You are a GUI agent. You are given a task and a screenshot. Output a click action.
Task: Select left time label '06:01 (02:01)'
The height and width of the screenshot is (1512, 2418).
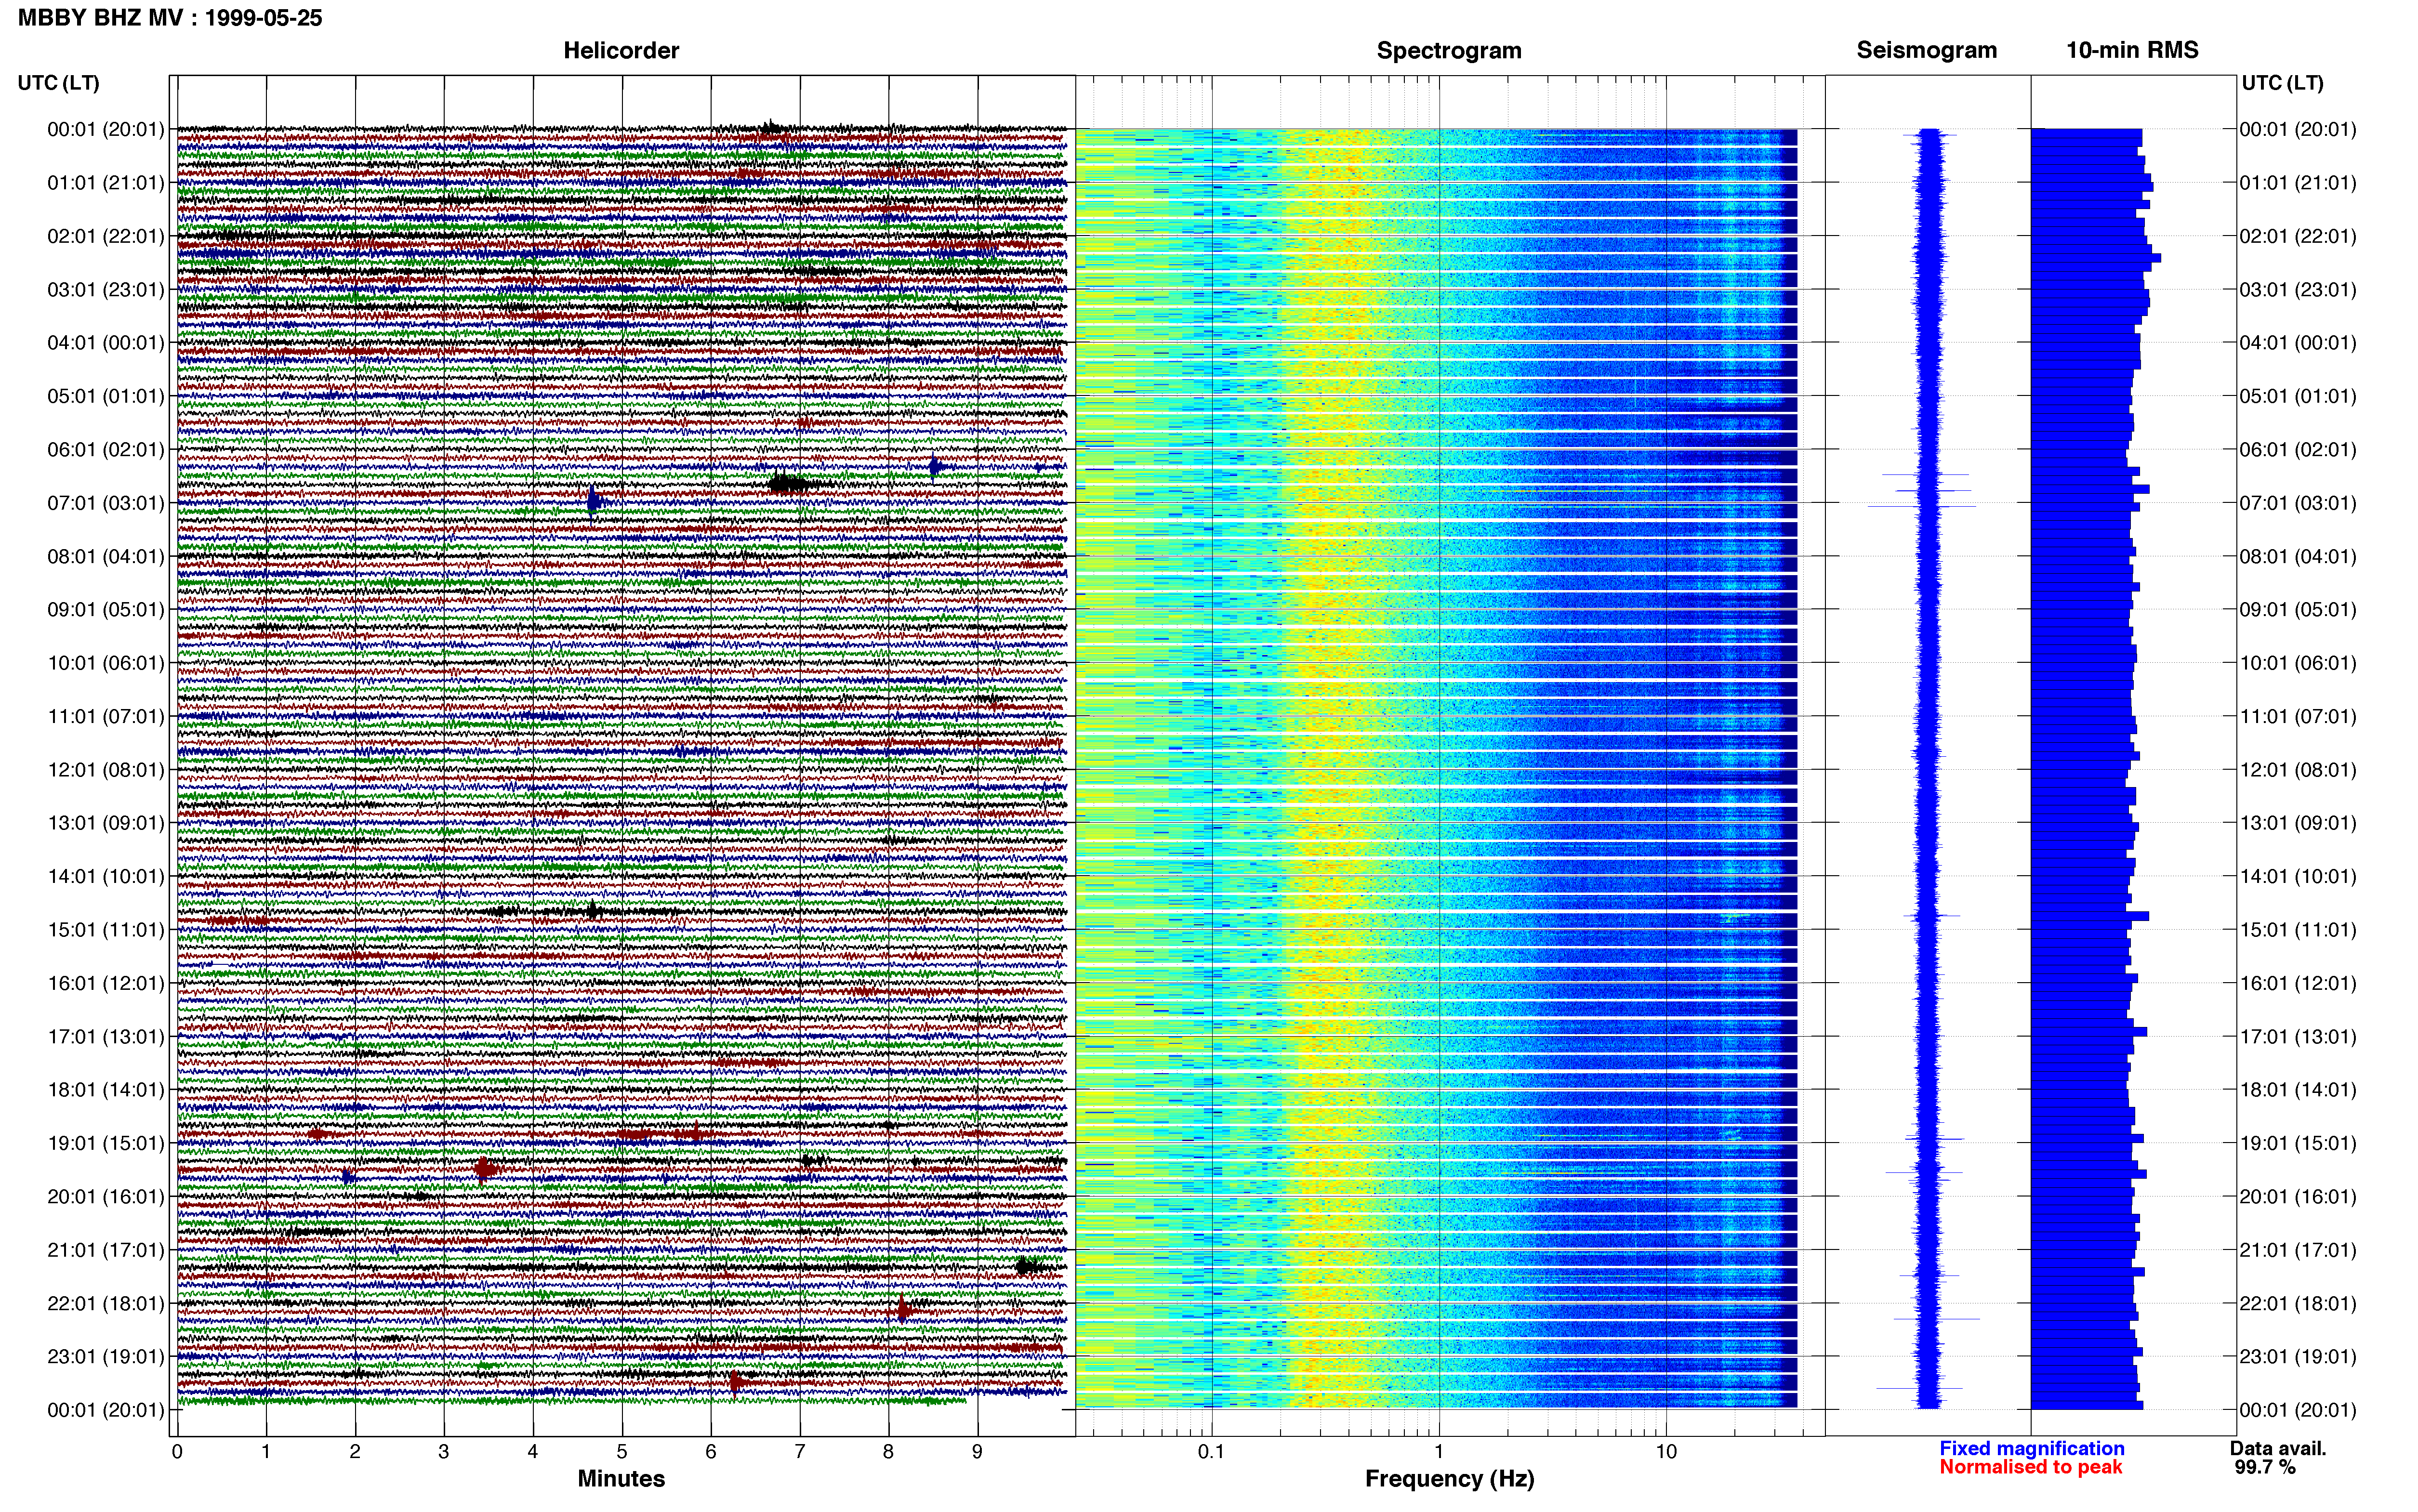106,450
